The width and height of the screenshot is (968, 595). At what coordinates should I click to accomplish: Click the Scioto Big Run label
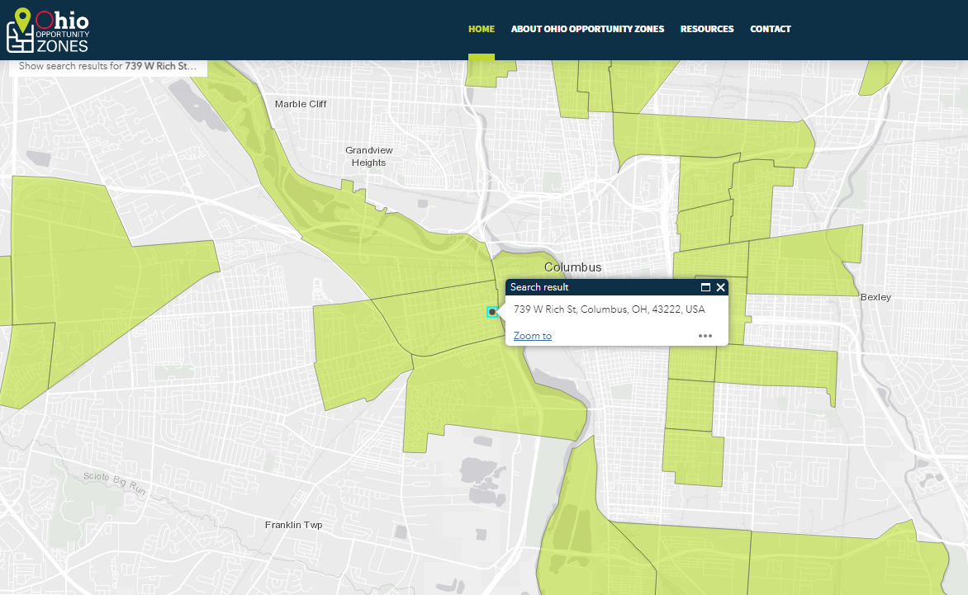point(114,483)
